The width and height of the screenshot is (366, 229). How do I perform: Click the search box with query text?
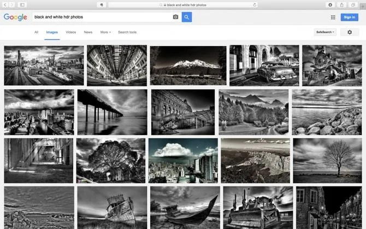pyautogui.click(x=101, y=17)
